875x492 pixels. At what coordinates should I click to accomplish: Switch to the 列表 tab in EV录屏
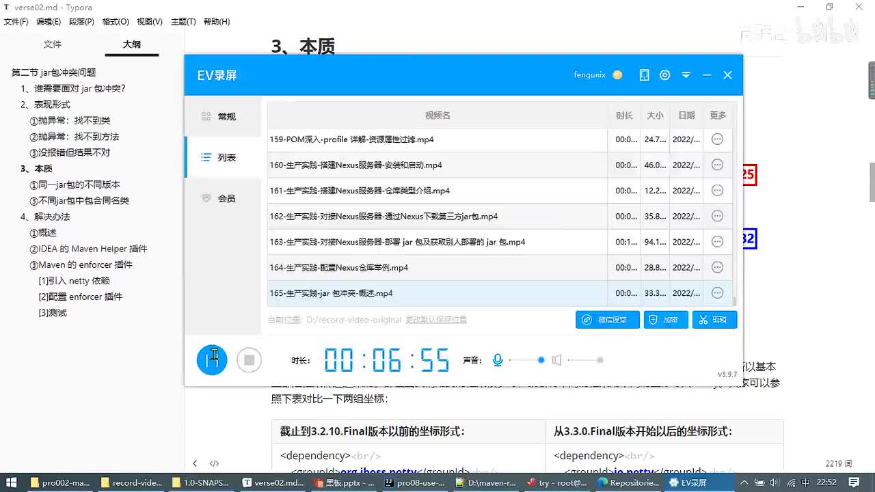click(x=223, y=158)
